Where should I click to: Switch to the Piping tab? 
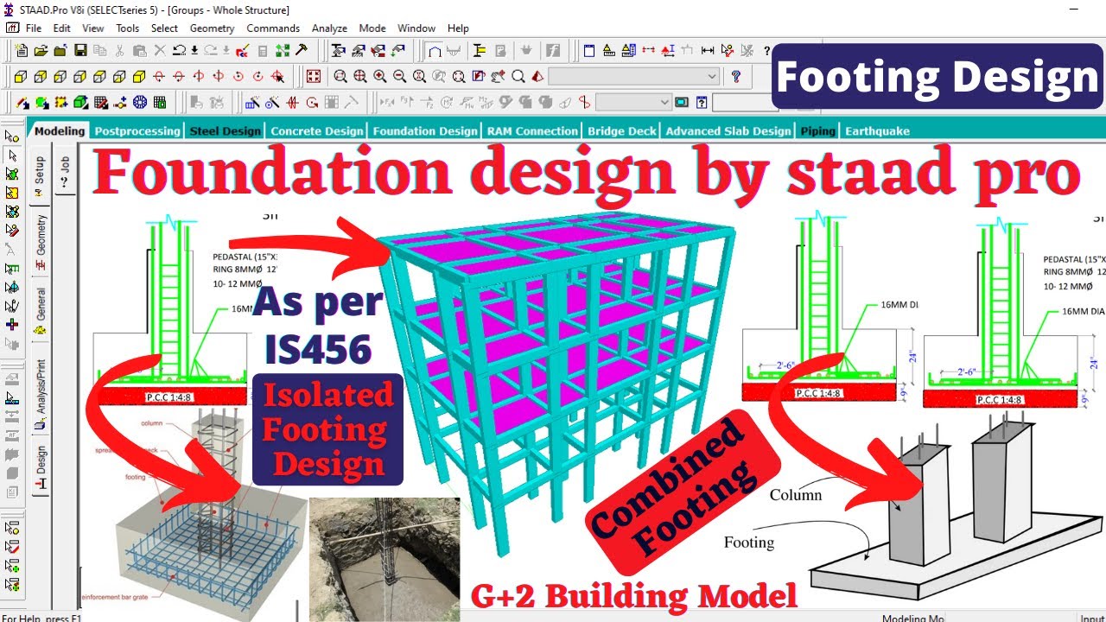[x=817, y=131]
